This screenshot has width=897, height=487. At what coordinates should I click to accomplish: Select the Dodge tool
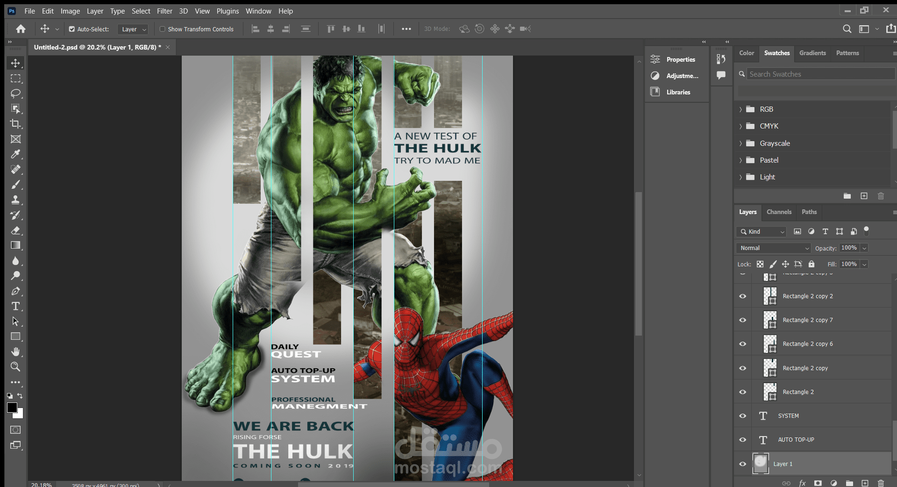(15, 276)
